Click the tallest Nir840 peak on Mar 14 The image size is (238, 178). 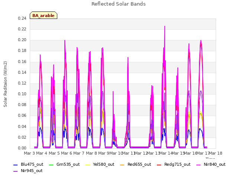165,27
